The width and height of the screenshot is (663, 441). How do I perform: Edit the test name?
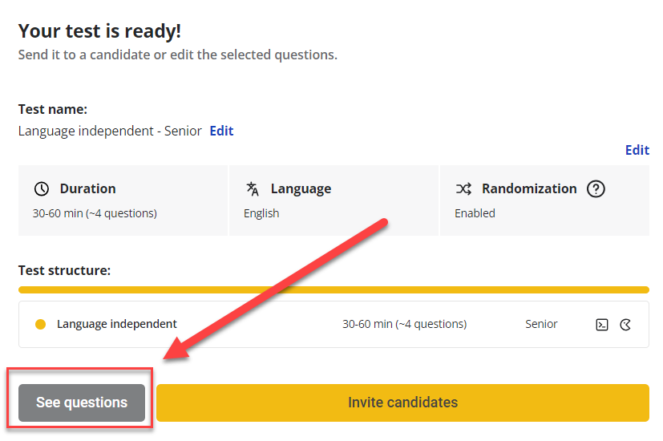click(x=221, y=131)
